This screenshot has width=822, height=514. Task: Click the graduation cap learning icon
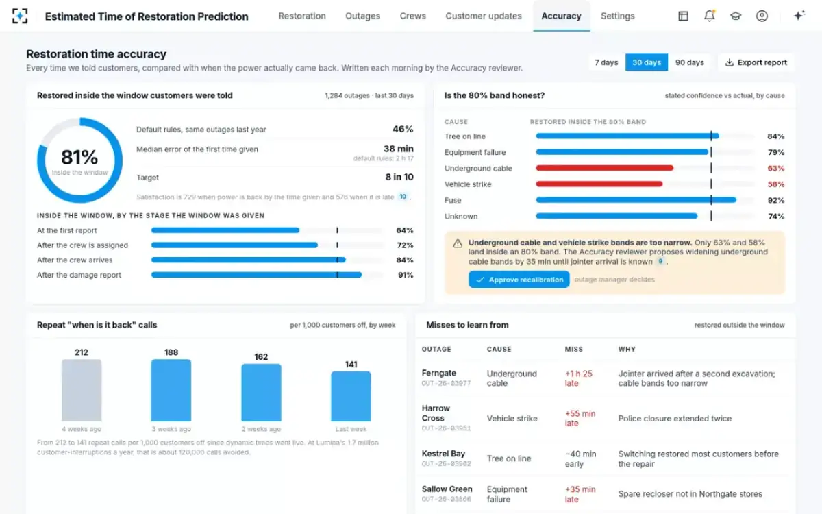[x=736, y=16]
